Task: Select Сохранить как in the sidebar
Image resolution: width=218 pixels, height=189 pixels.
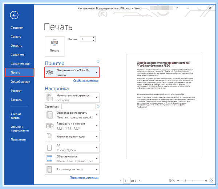Action: tap(20, 64)
